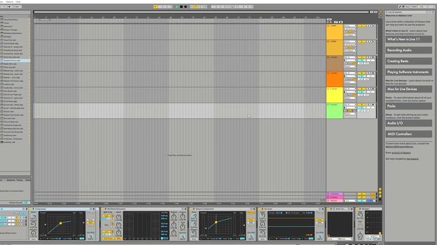Click the Compressor Dry/Wet knob

coord(91,236)
